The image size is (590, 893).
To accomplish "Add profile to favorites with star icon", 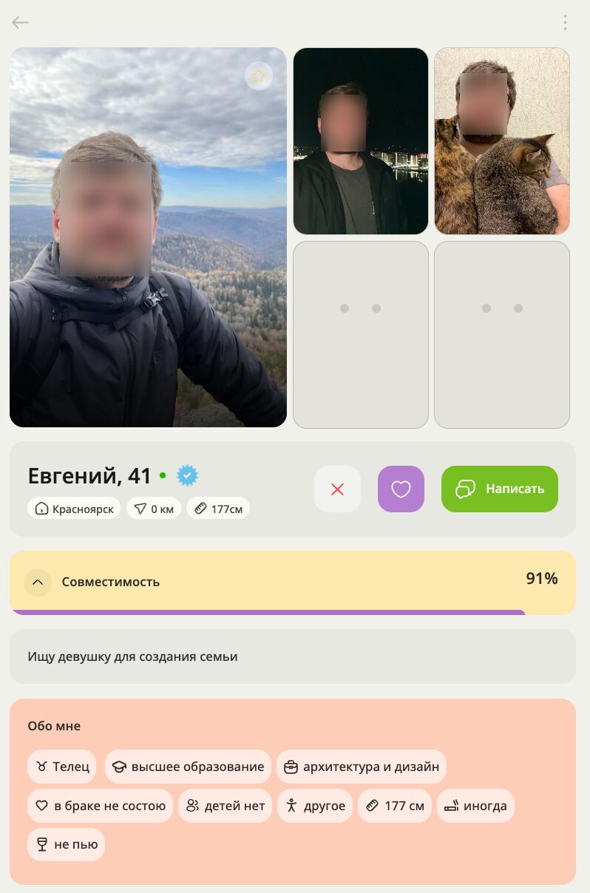I will point(258,76).
